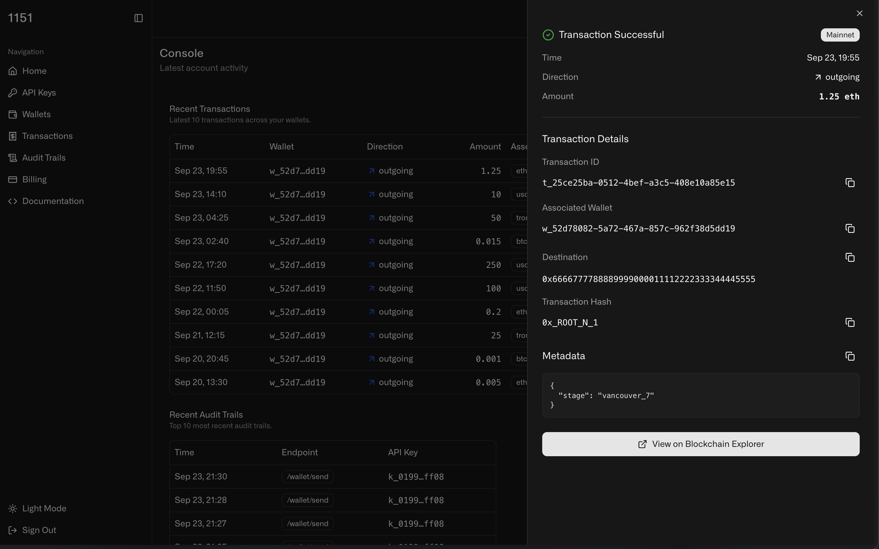This screenshot has height=549, width=879.
Task: Click the /wallet/send tag at Sep 23, 21:27
Action: click(x=307, y=524)
